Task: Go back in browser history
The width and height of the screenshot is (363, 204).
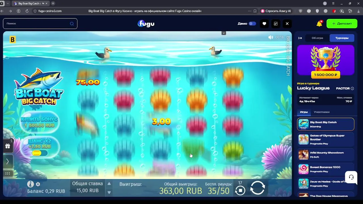Action: (x=2, y=11)
